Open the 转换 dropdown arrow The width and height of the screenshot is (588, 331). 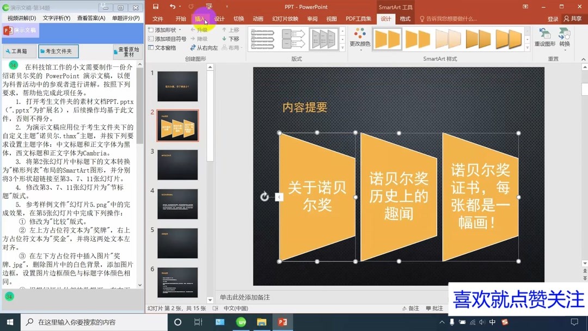click(564, 50)
